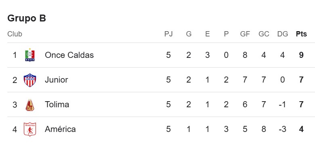Click the PJ column header
Image resolution: width=315 pixels, height=153 pixels.
click(x=168, y=34)
